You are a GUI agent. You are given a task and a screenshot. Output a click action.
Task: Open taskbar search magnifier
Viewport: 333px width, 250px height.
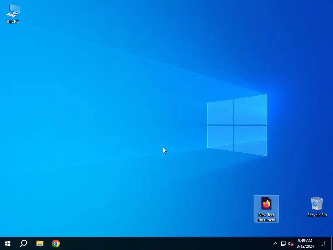coord(23,243)
